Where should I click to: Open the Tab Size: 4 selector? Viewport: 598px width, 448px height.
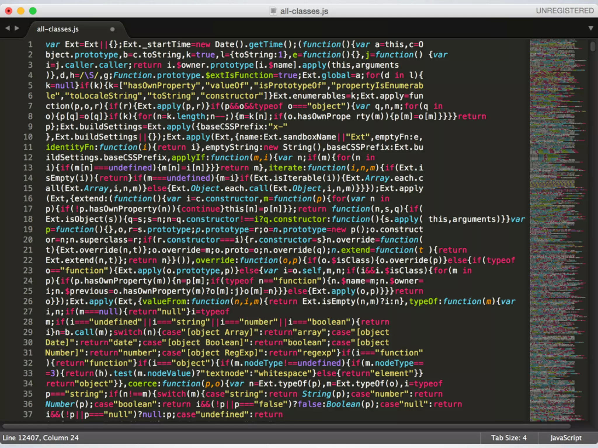[x=509, y=438]
